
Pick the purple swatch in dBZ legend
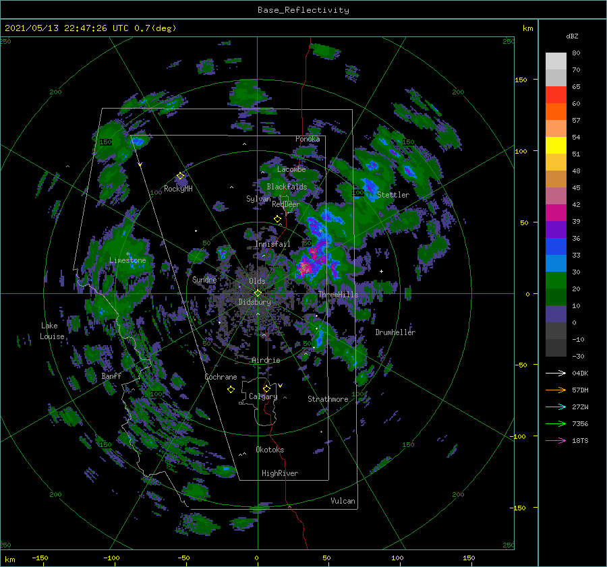click(x=556, y=229)
